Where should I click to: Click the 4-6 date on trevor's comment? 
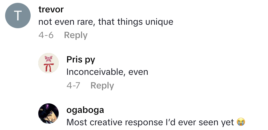pyautogui.click(x=46, y=35)
